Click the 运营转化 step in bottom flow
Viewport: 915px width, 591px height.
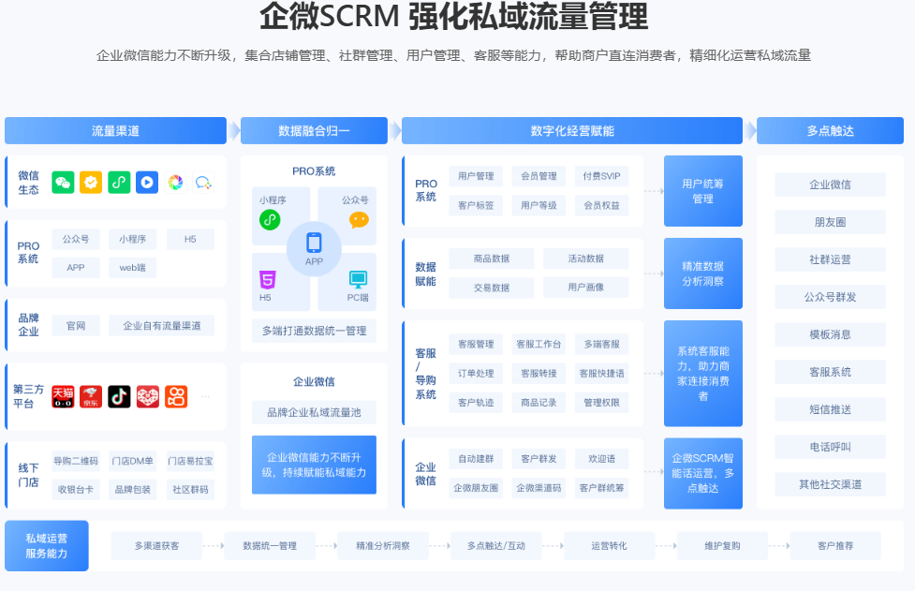[x=609, y=545]
